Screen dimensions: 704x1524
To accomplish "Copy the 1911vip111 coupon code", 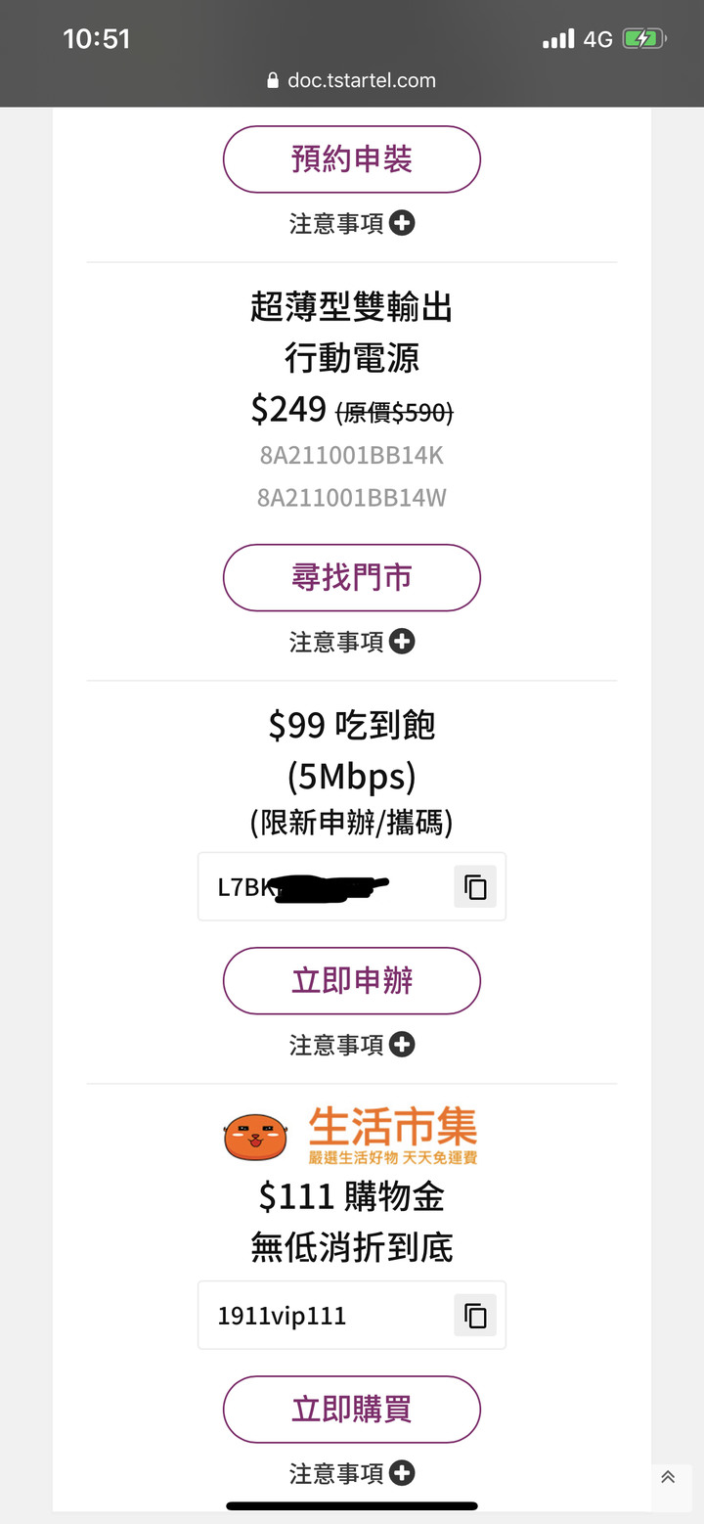I will (475, 1316).
